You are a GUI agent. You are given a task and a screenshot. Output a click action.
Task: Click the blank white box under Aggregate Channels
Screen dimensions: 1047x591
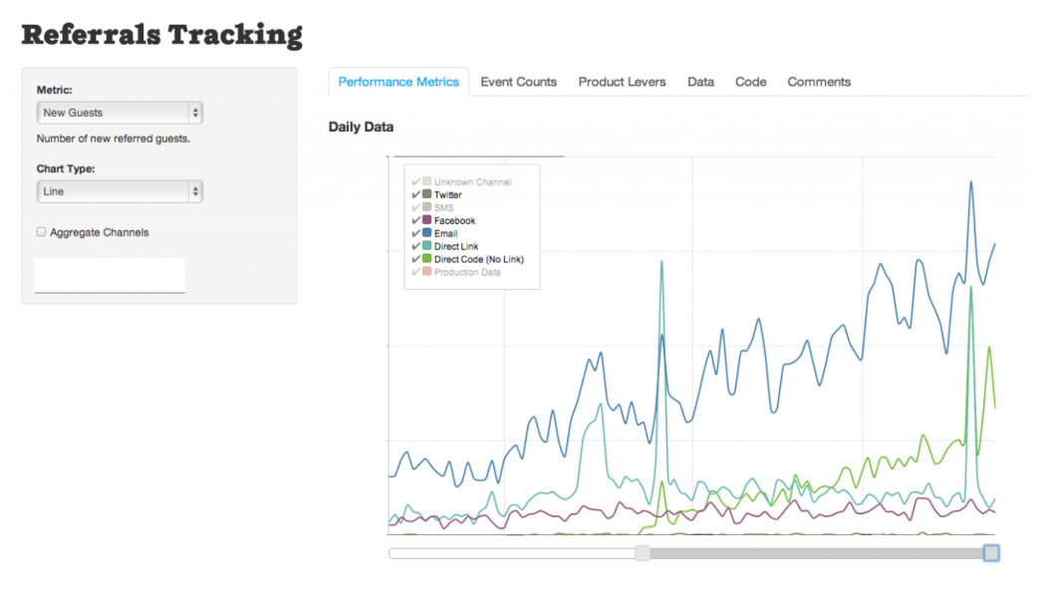click(110, 275)
